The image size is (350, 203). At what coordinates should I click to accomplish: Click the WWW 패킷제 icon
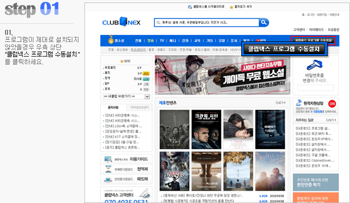pos(108,179)
